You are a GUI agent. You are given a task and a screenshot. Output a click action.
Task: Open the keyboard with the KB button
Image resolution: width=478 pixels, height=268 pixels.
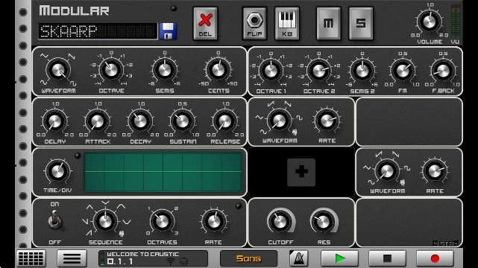287,24
